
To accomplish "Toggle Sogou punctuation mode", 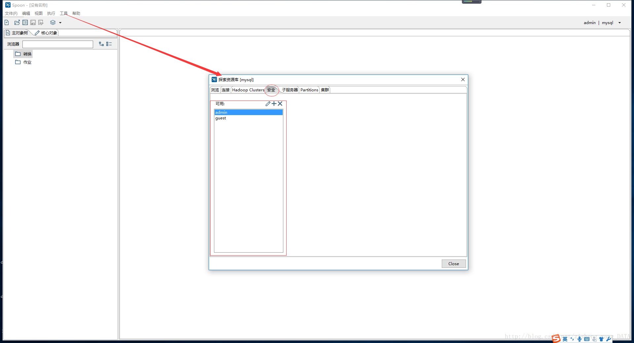I will (x=572, y=339).
